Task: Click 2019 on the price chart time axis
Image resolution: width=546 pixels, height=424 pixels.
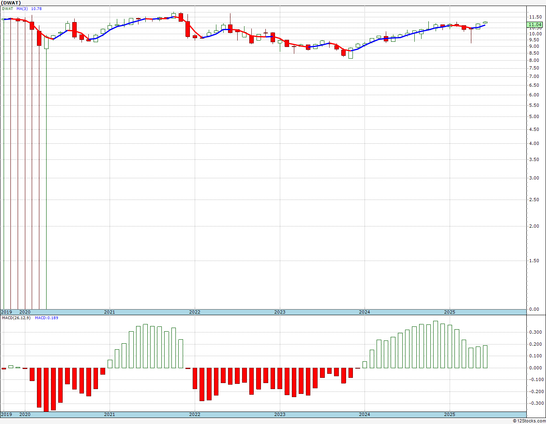Action: click(x=6, y=312)
